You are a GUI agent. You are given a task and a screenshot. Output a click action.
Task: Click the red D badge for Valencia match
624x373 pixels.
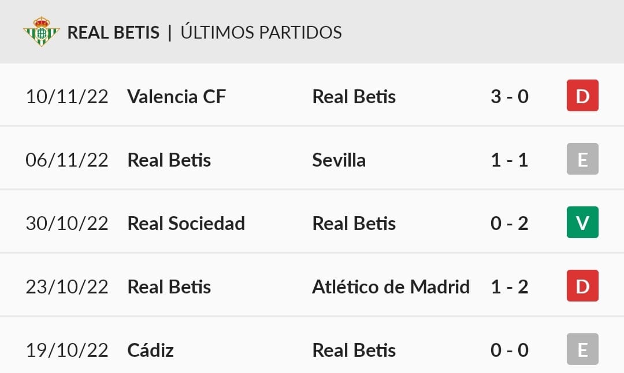tap(582, 95)
